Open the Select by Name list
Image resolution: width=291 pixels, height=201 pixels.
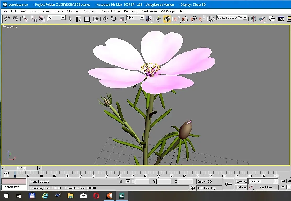[x=78, y=19]
